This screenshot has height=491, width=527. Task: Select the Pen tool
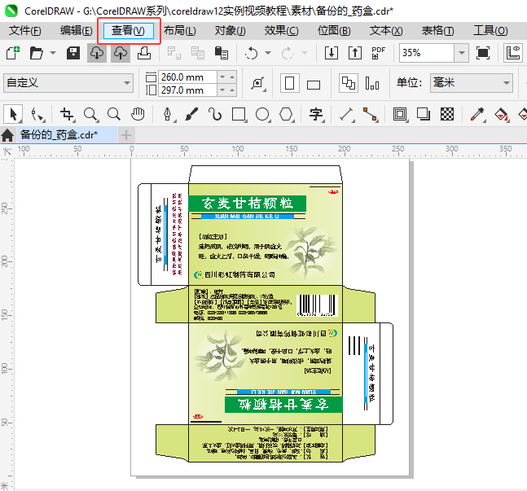point(168,114)
